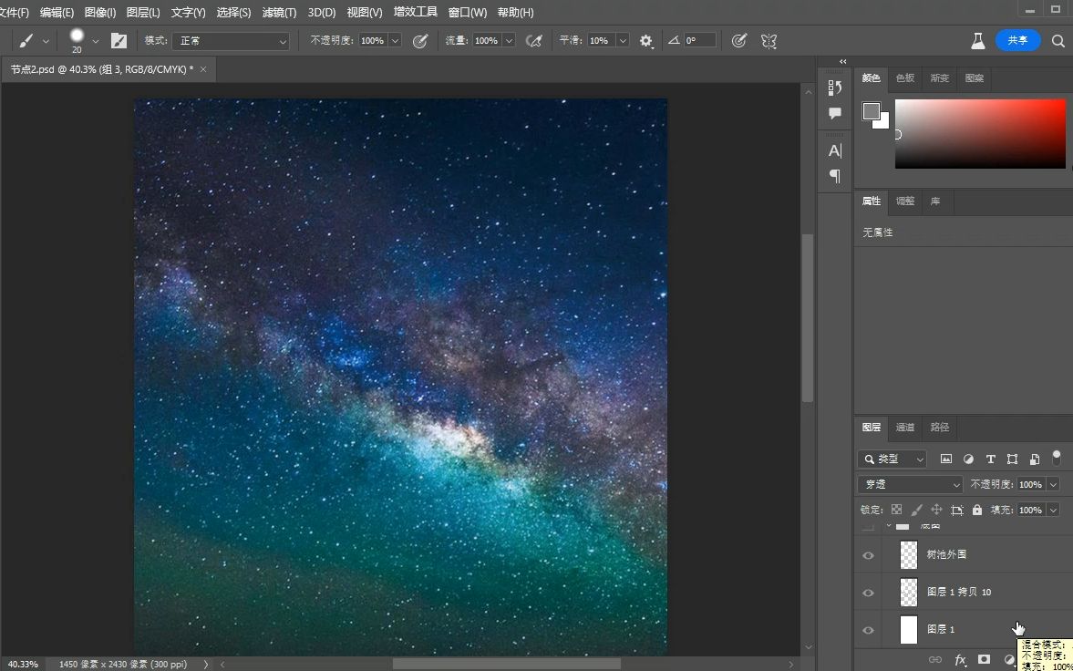Switch to the 通道 tab
Screen dimensions: 1073x671
click(905, 428)
